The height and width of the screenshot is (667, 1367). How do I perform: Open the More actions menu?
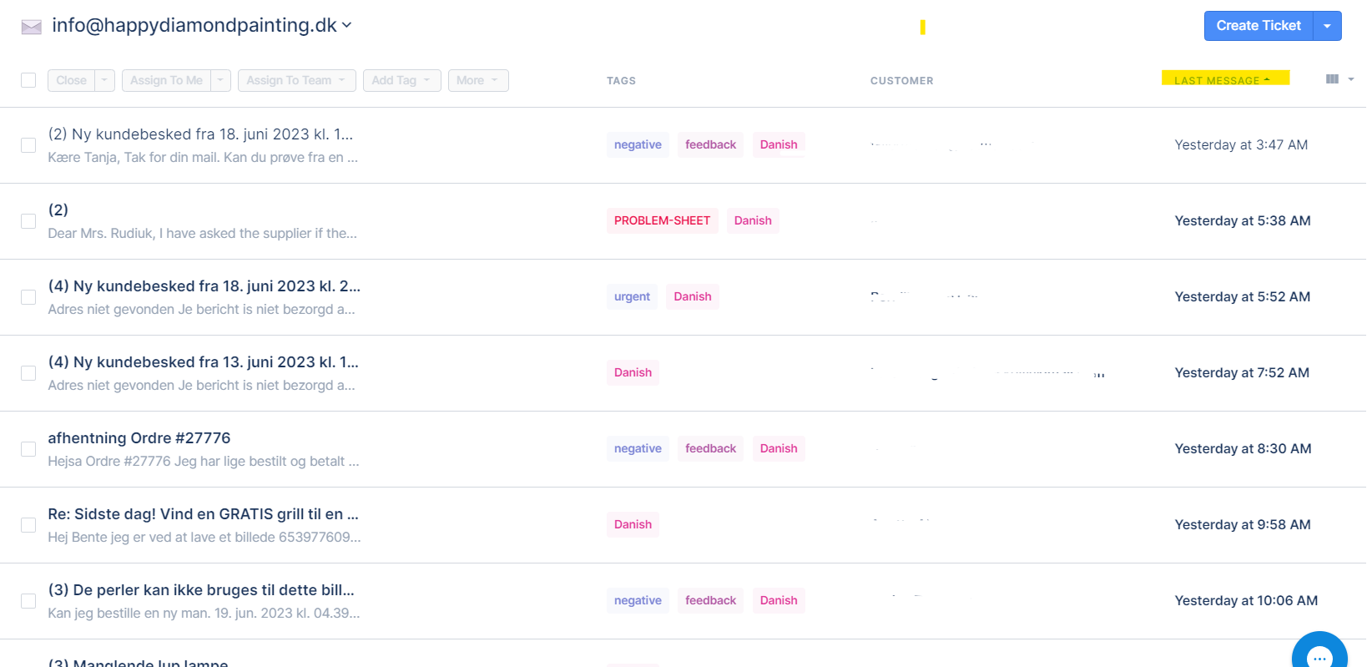(477, 80)
